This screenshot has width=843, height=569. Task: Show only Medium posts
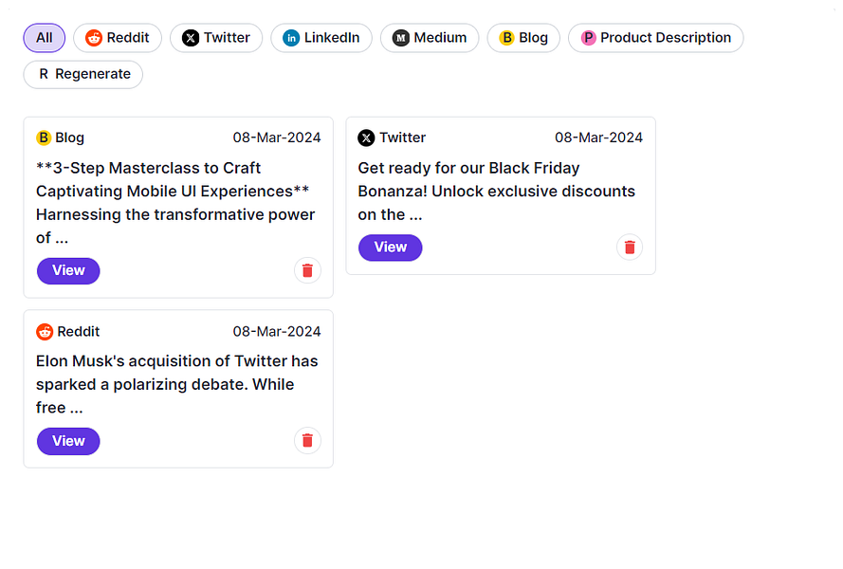coord(430,38)
